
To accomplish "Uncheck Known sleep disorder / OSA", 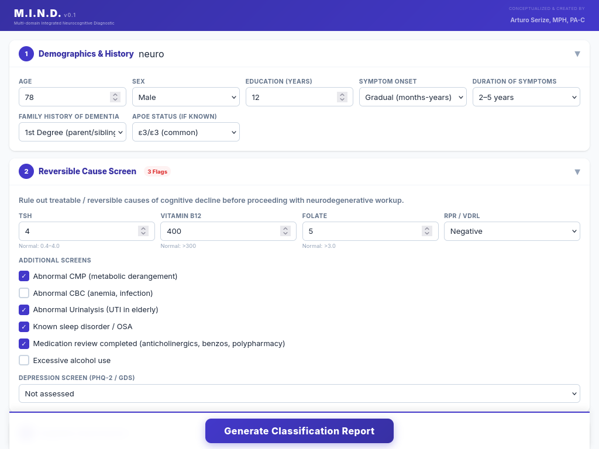I will coord(24,326).
